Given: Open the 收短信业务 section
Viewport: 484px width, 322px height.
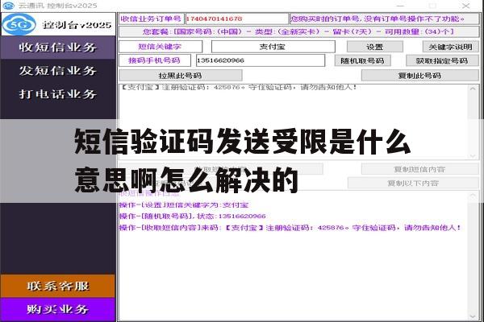Looking at the screenshot, I should point(58,47).
